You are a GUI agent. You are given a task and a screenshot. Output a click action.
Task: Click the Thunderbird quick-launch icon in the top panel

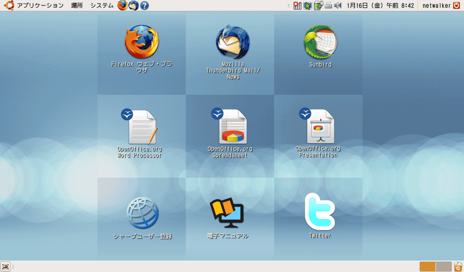pos(134,5)
